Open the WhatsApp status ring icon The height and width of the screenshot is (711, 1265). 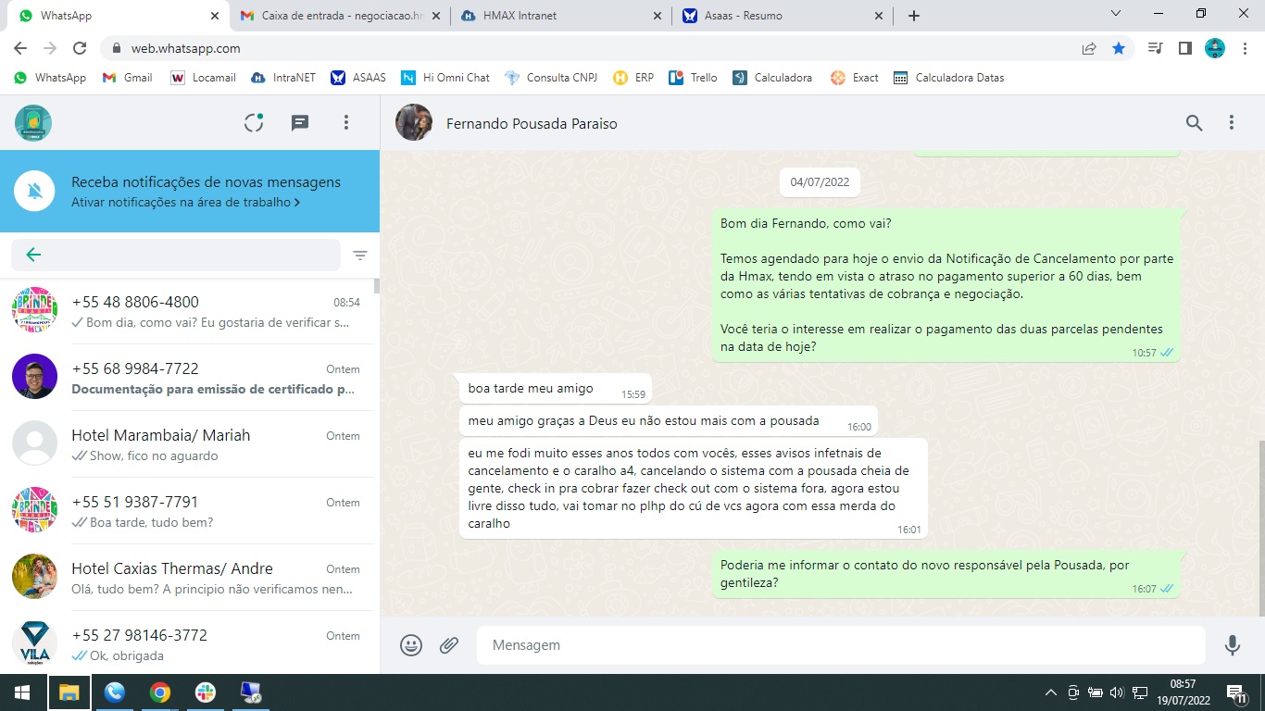tap(254, 123)
